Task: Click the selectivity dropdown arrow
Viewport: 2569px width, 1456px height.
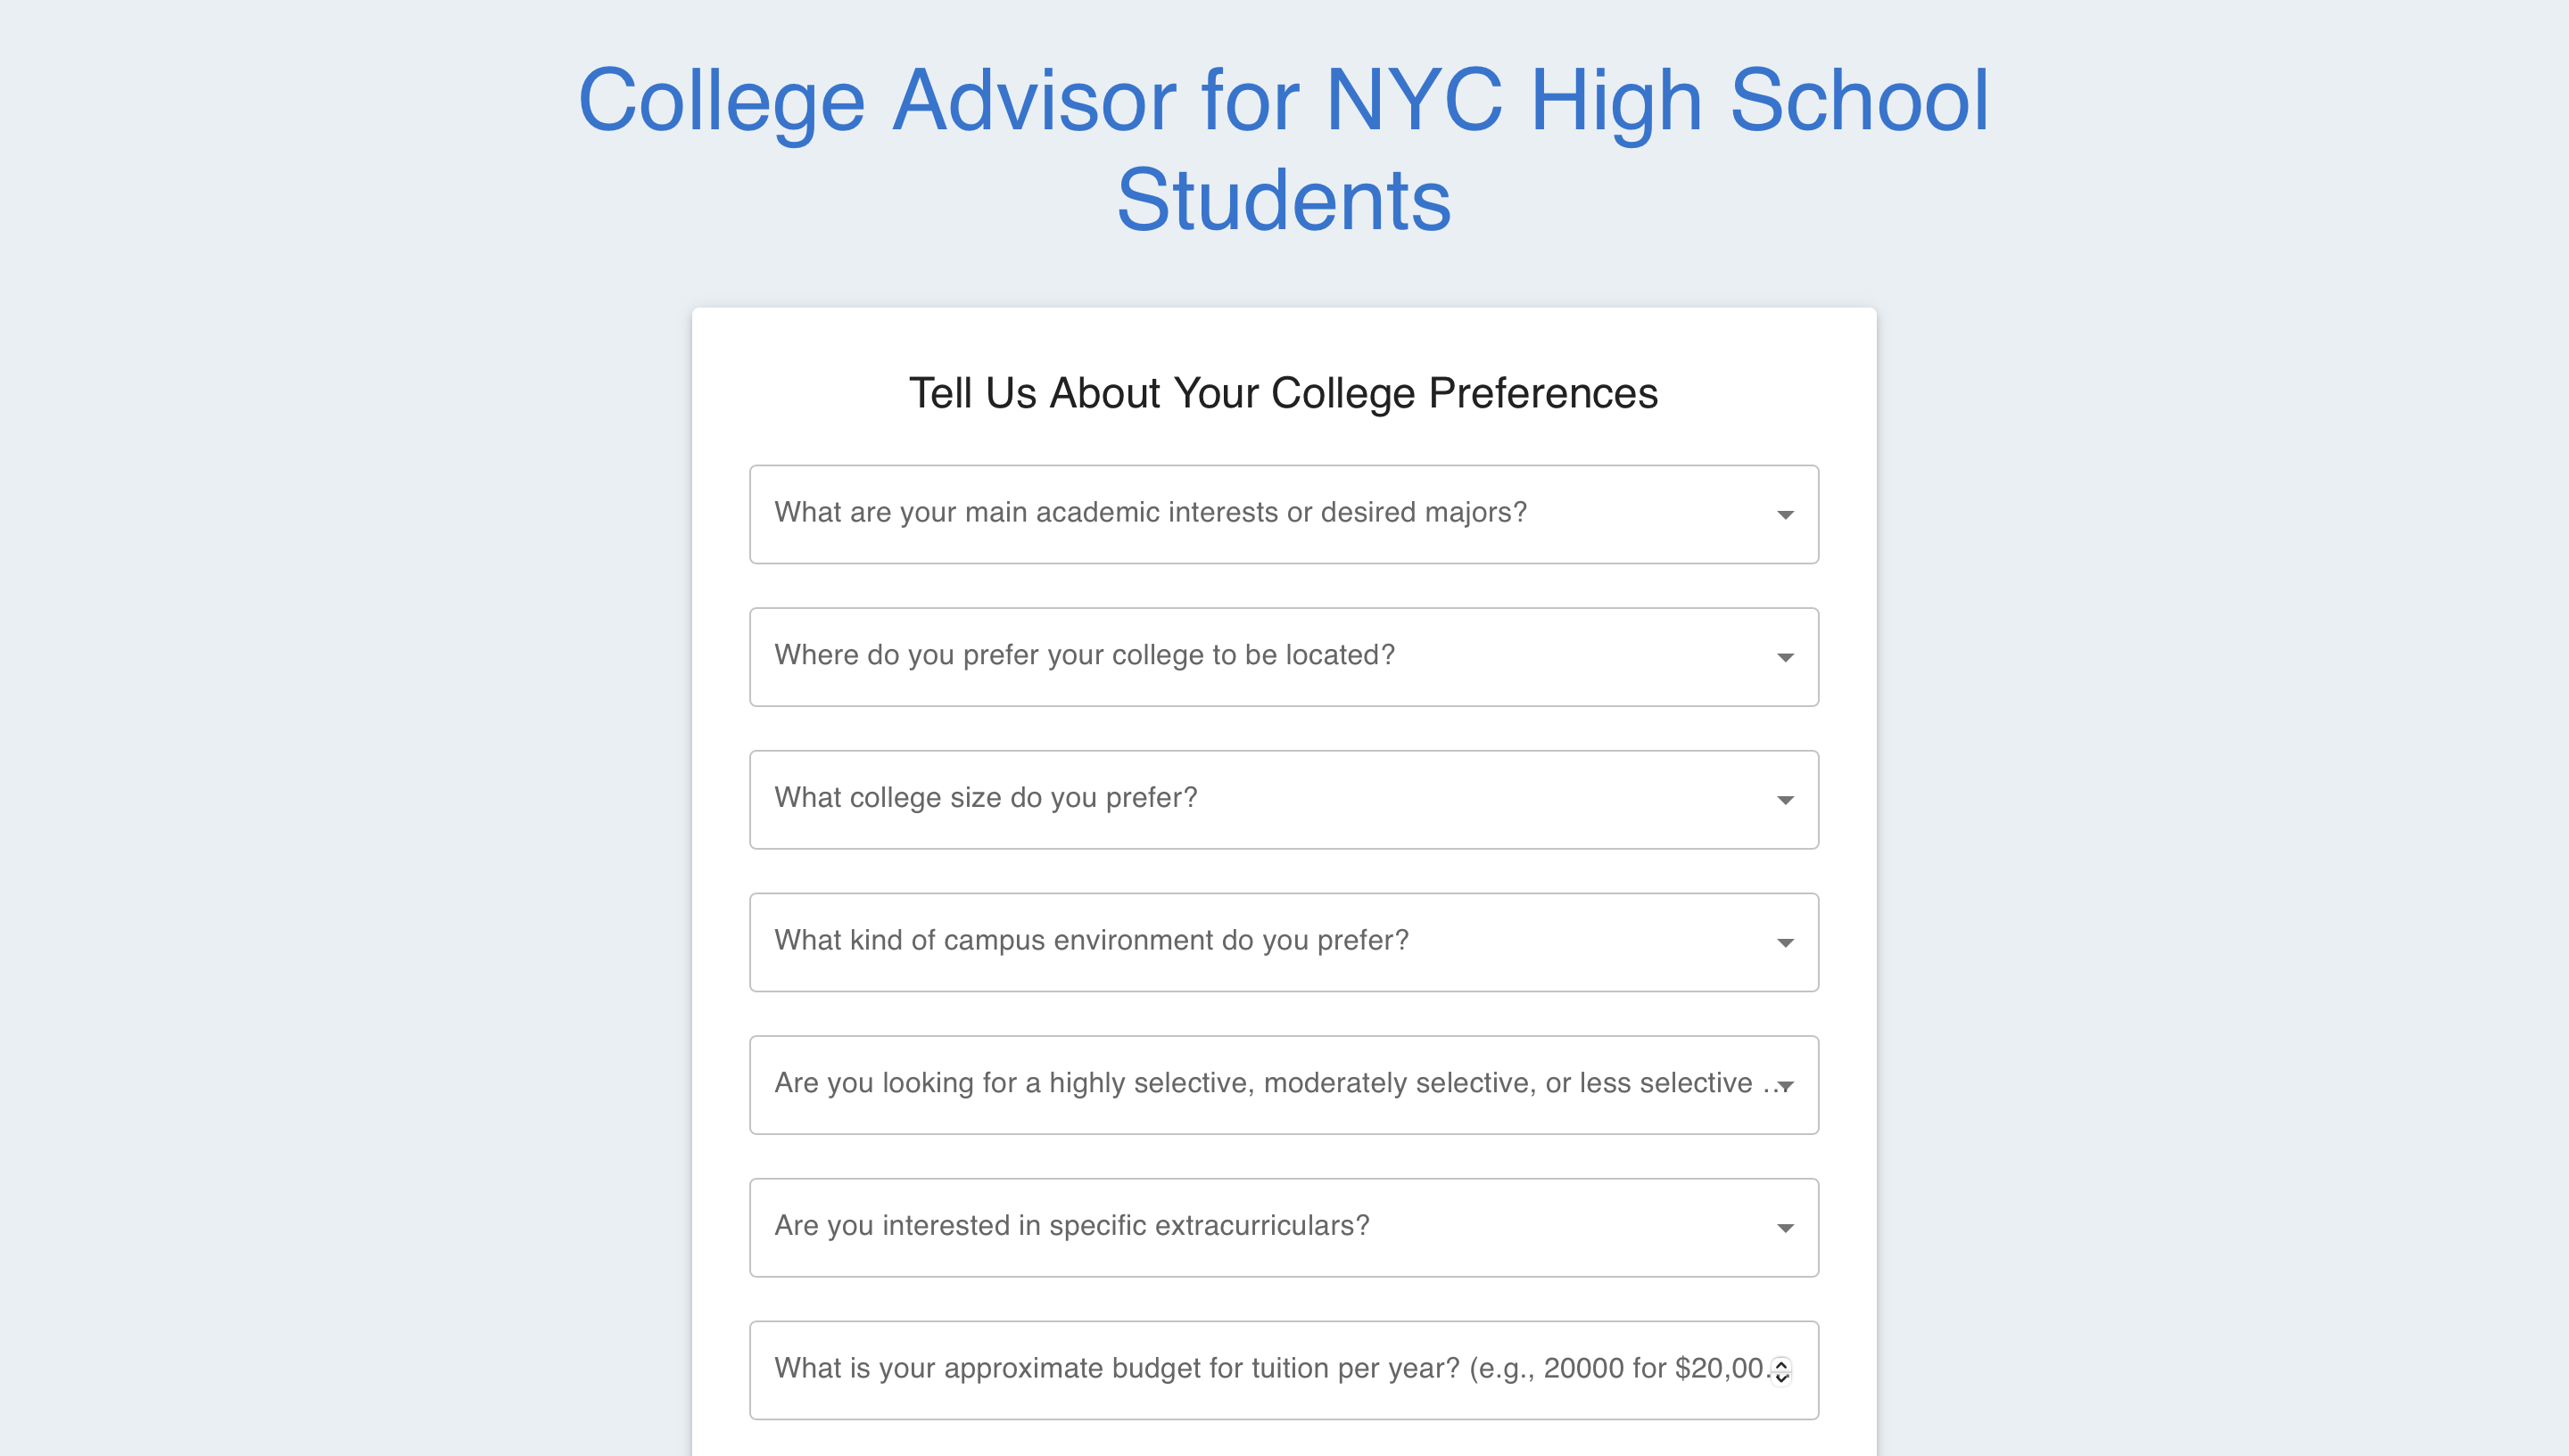Action: pos(1785,1085)
